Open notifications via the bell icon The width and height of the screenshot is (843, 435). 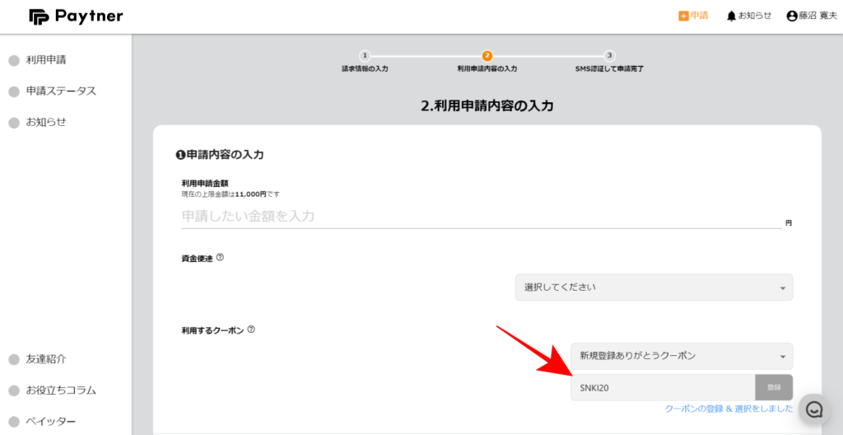[731, 16]
